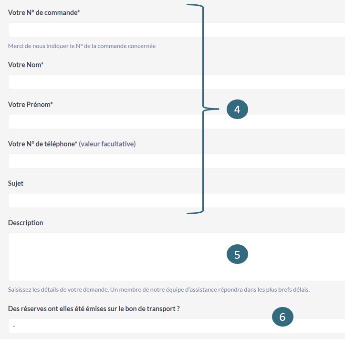Click the "Des réserves ont elles été émises" label

(94, 309)
